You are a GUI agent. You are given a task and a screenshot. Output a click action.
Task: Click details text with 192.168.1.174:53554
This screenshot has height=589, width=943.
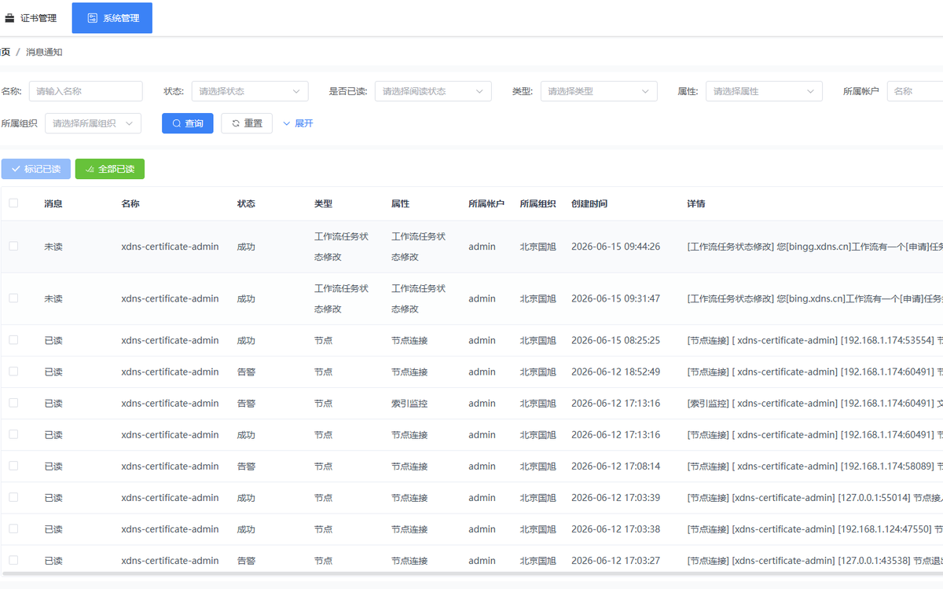point(815,341)
